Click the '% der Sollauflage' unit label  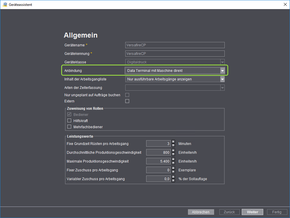coord(193,179)
